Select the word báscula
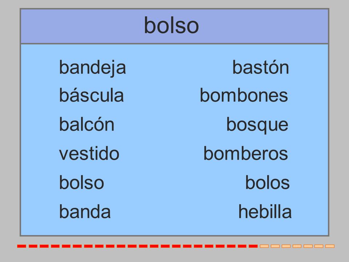Image resolution: width=349 pixels, height=262 pixels. [91, 95]
